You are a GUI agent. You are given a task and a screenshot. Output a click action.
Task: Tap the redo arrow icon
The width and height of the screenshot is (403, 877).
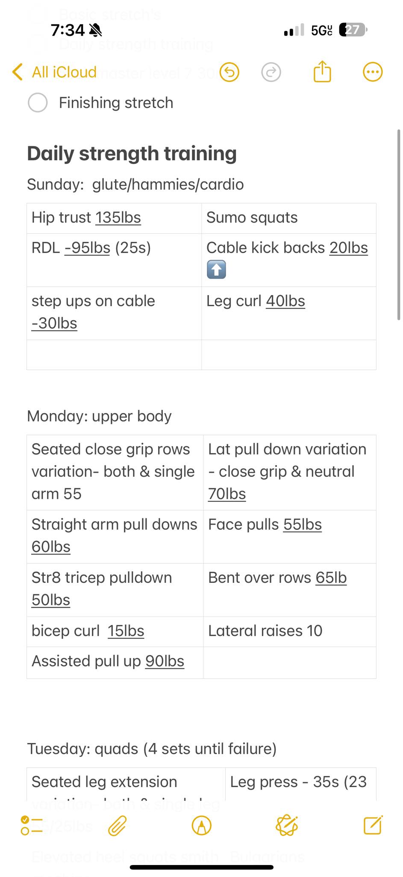coord(271,72)
